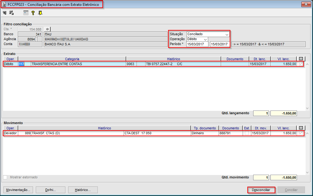Close the FCCFP023 window

click(306, 4)
